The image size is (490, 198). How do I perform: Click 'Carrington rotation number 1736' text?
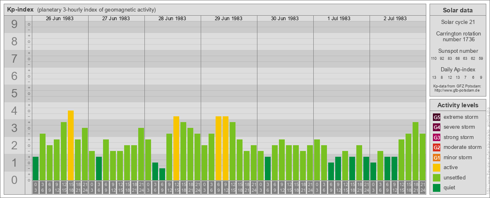pyautogui.click(x=458, y=36)
